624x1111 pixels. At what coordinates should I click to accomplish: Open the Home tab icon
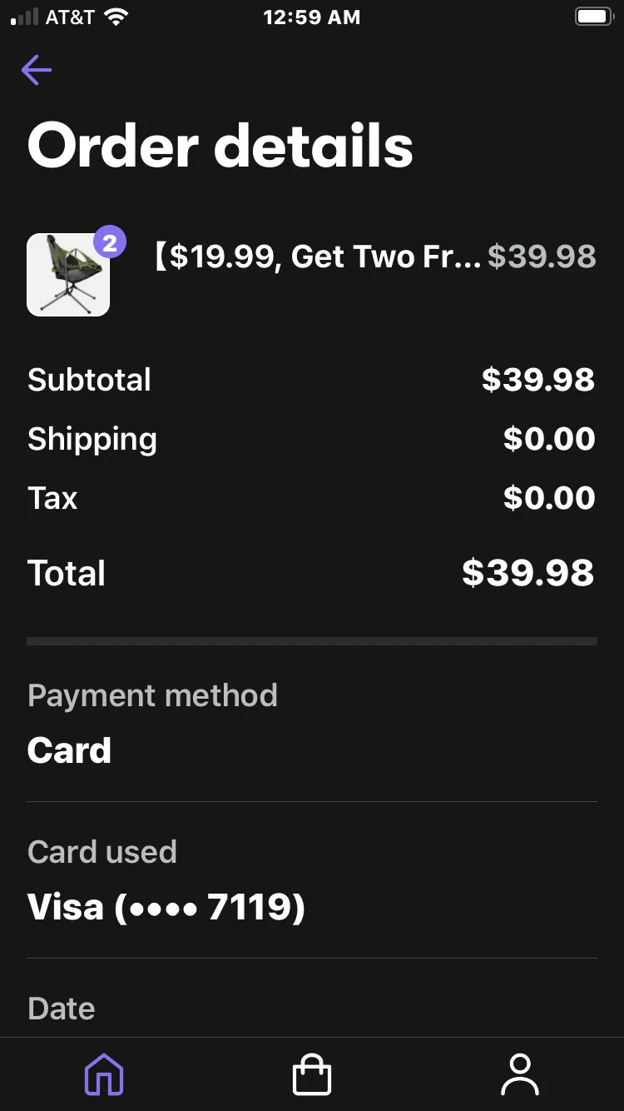pos(104,1074)
